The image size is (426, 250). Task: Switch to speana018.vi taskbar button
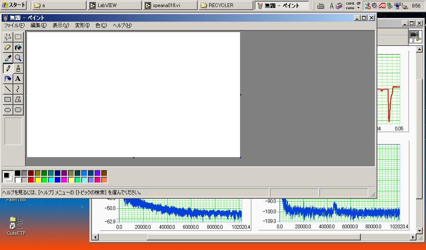click(x=170, y=5)
